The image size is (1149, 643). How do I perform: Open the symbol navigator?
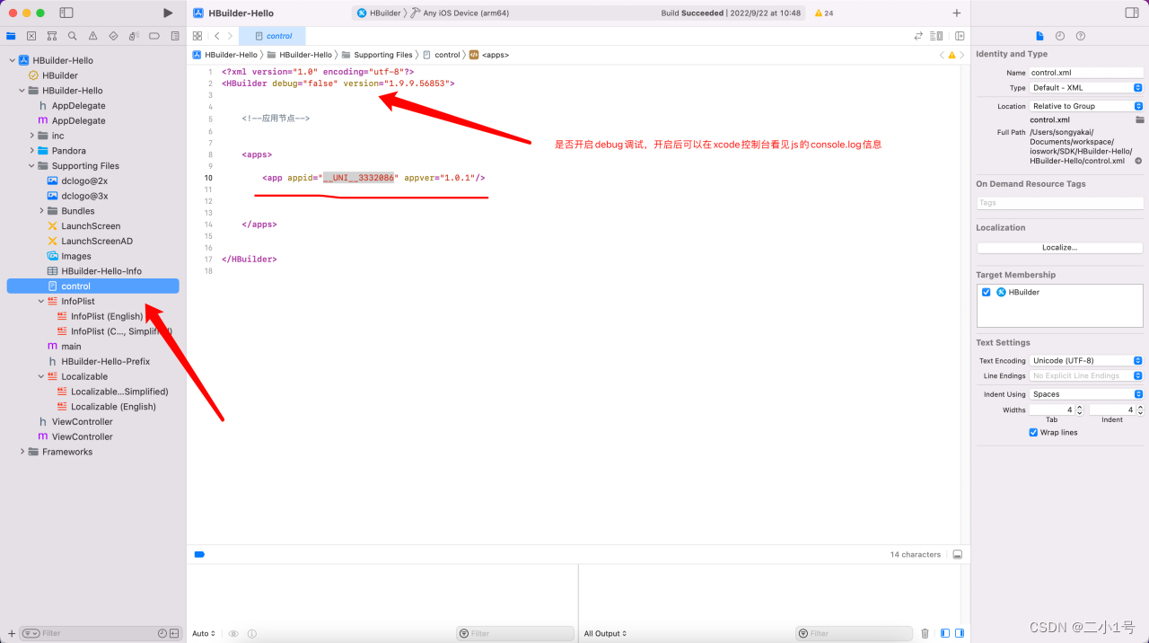(52, 36)
